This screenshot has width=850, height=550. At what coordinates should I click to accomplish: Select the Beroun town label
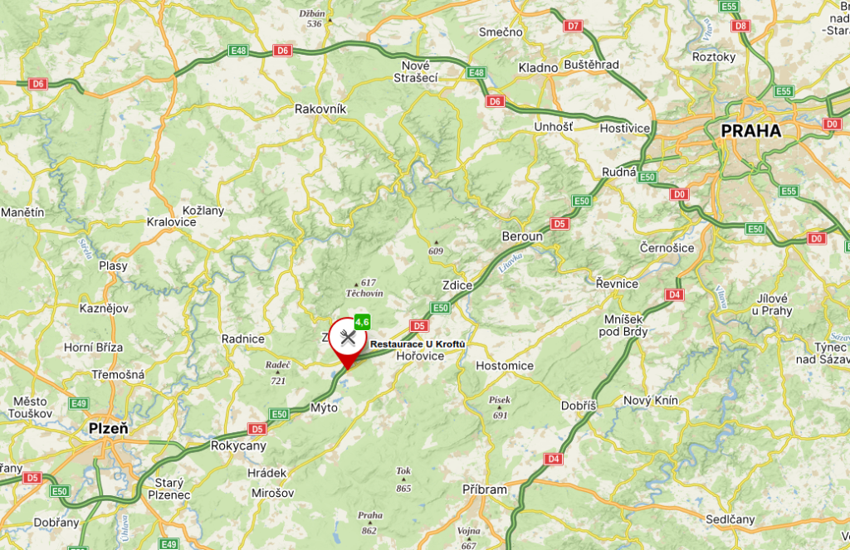pos(522,236)
